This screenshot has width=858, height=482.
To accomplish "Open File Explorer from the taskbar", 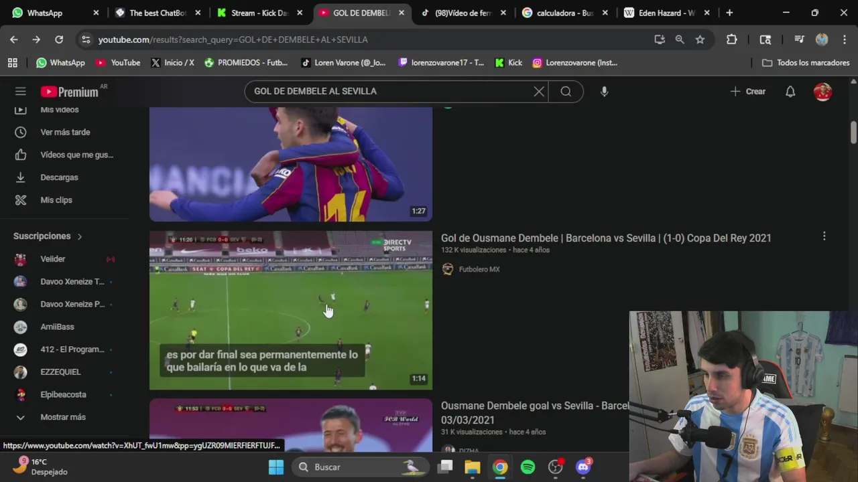I will (473, 467).
